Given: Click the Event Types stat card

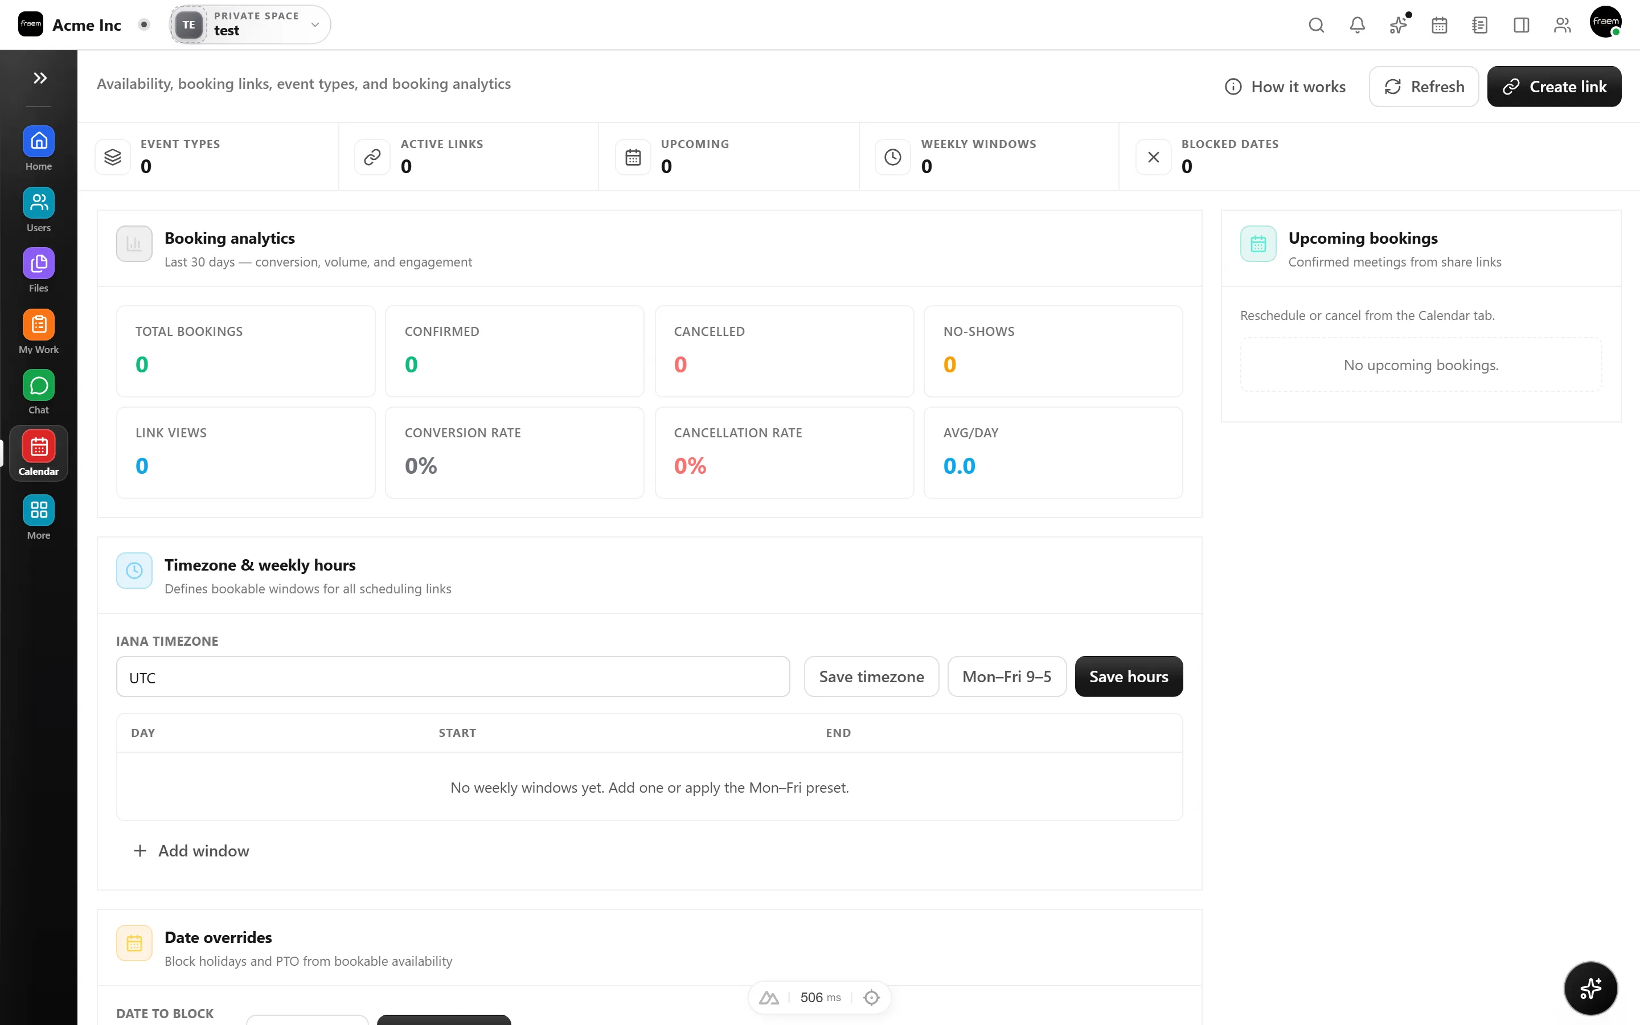Looking at the screenshot, I should point(208,157).
